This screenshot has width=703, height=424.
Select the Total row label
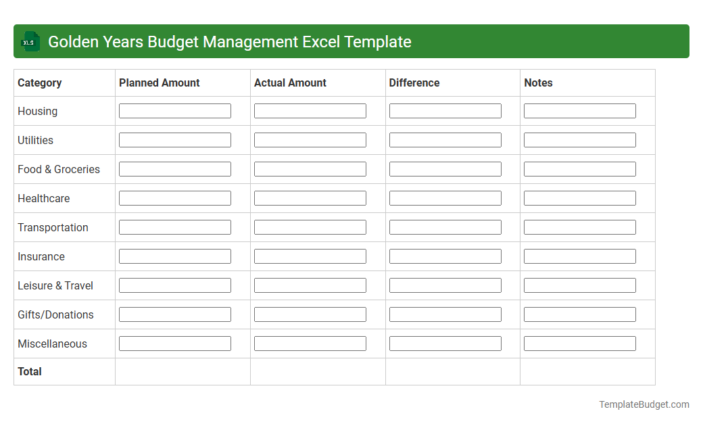click(29, 371)
